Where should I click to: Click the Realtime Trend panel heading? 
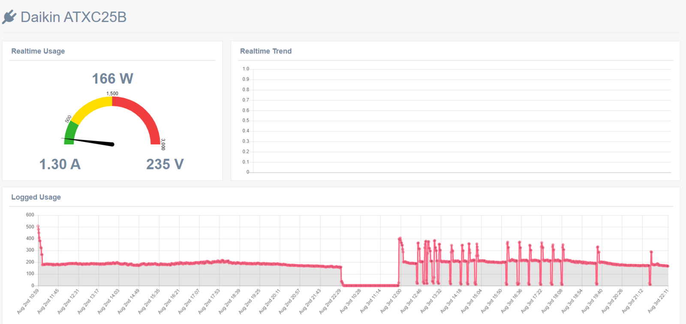(x=266, y=51)
